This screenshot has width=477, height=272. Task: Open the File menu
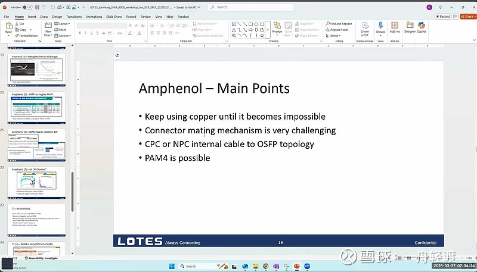click(x=7, y=17)
